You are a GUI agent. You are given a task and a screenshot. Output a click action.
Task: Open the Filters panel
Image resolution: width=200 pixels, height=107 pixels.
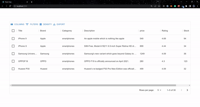[32, 24]
